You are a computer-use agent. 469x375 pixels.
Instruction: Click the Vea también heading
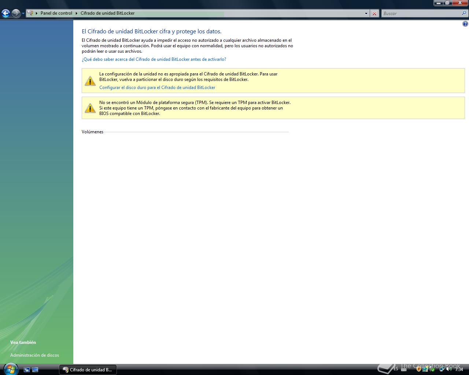point(23,342)
